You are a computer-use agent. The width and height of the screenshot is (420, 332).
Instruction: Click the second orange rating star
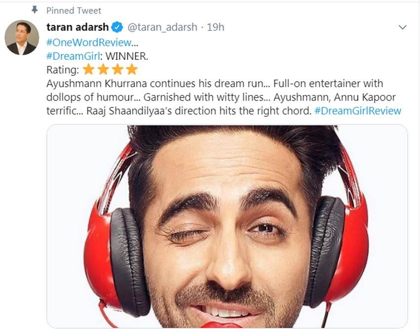point(103,69)
